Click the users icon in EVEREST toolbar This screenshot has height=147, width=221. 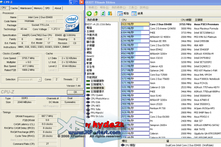tap(110, 13)
